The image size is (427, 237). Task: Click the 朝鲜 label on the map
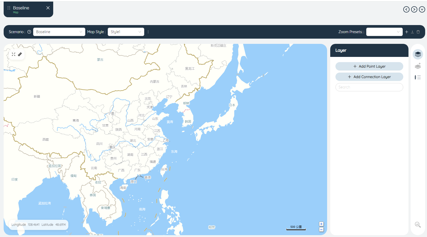(x=186, y=103)
